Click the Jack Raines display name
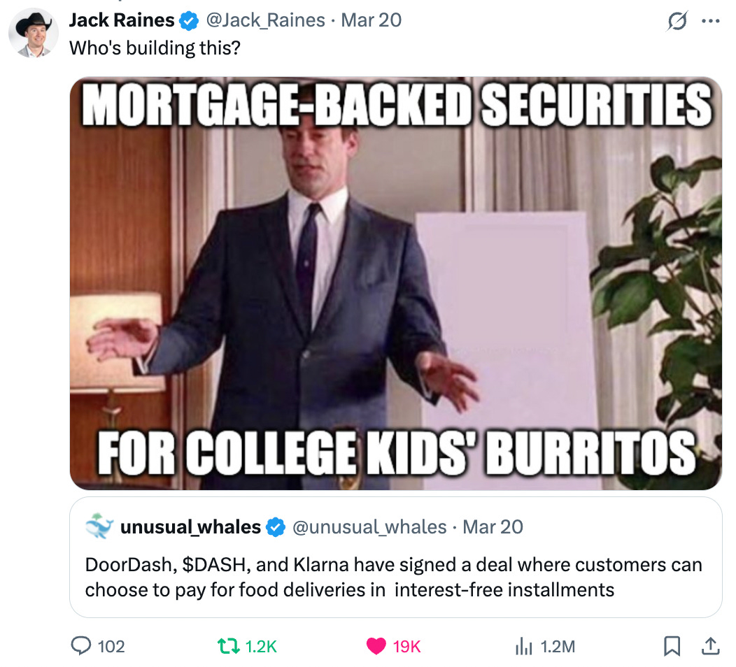736x667 pixels. pyautogui.click(x=122, y=20)
